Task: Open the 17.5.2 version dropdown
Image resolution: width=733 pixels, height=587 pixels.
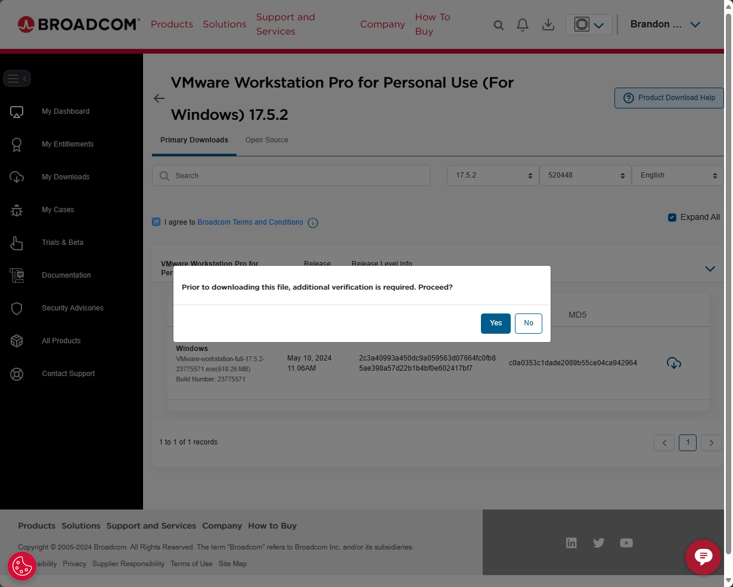Action: (x=493, y=176)
